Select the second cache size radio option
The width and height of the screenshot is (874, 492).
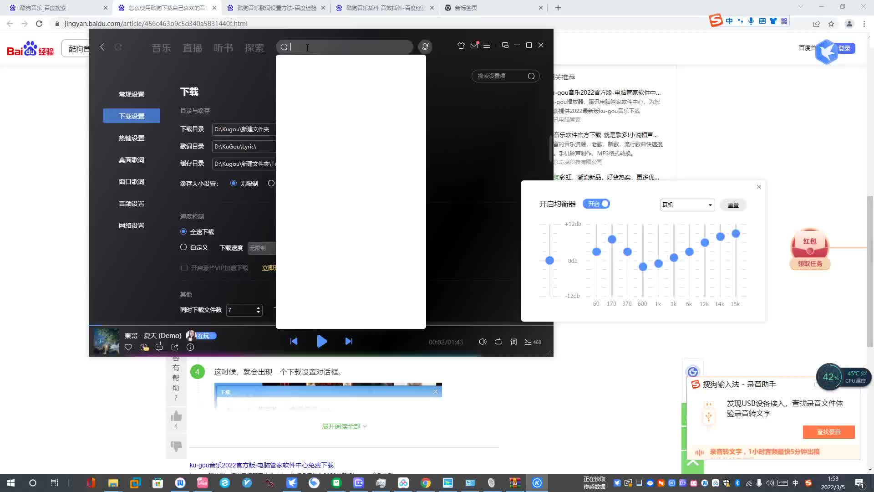coord(271,183)
